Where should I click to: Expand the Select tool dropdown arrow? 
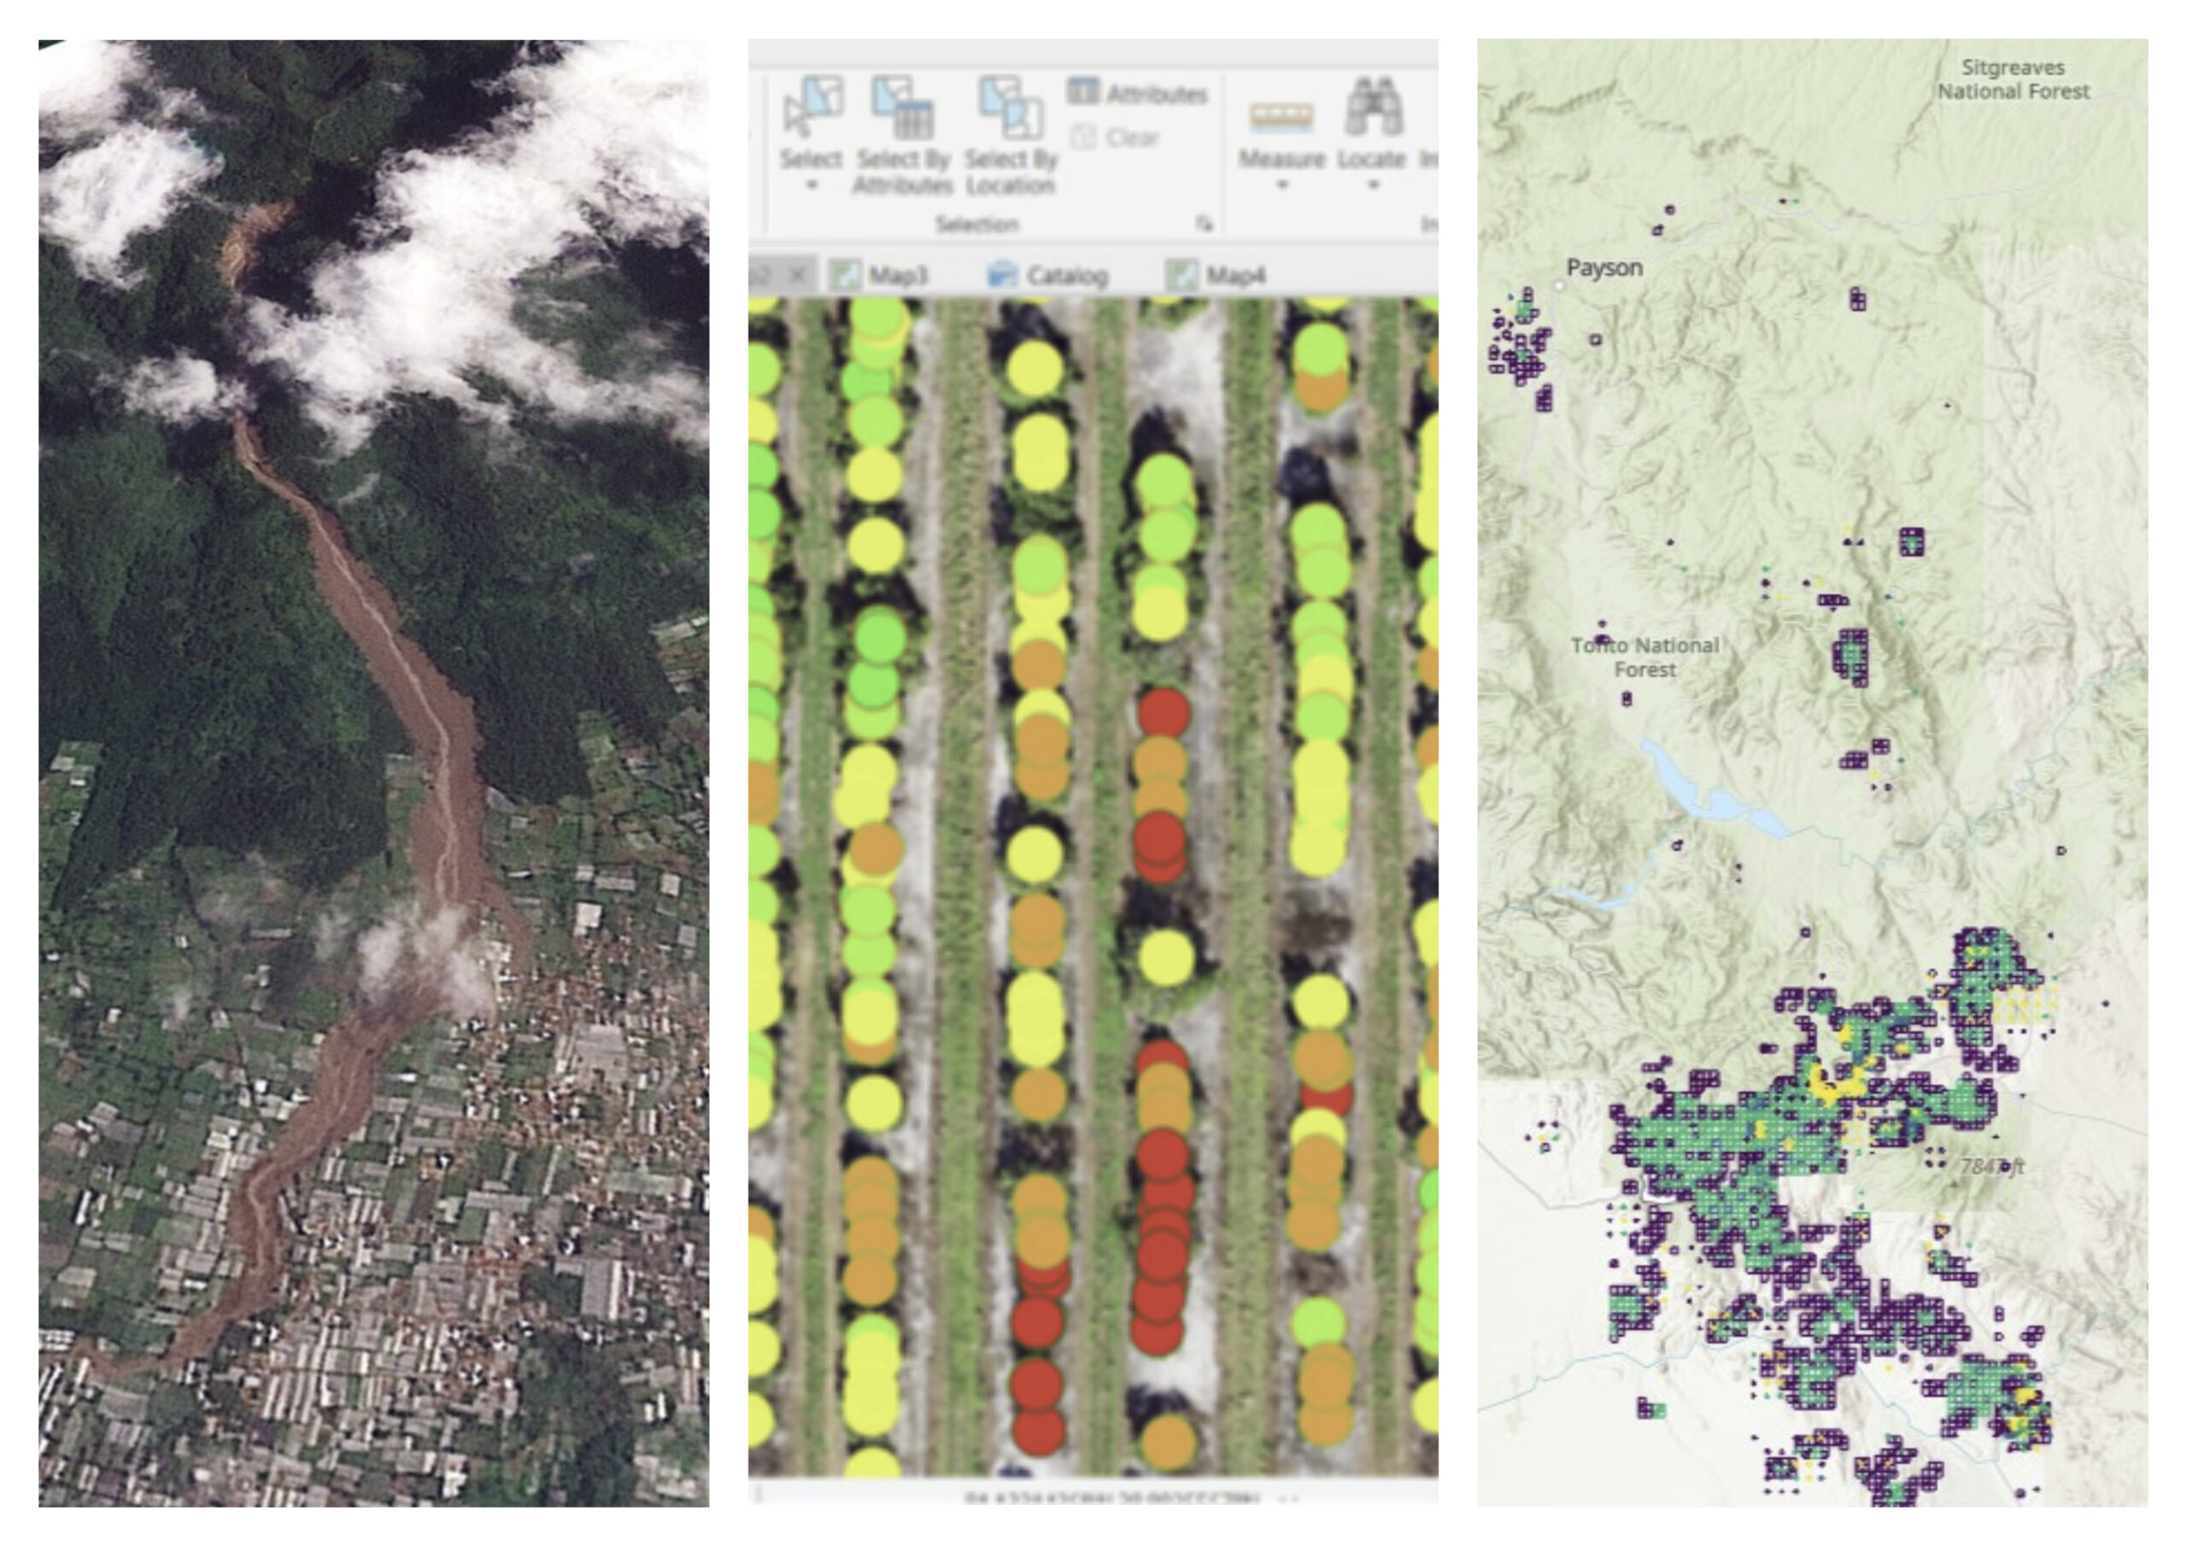pos(812,184)
